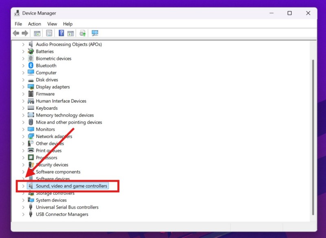Expand the Display adapters node

(x=23, y=87)
